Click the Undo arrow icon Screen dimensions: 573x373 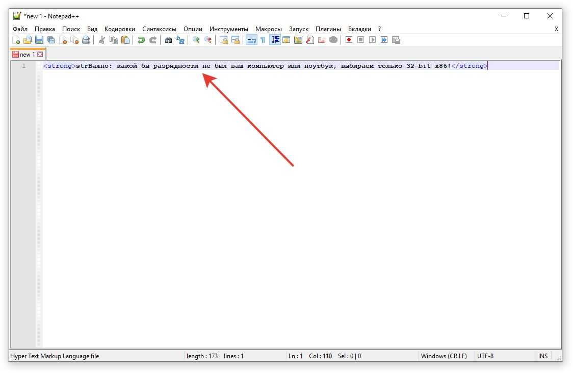click(141, 40)
